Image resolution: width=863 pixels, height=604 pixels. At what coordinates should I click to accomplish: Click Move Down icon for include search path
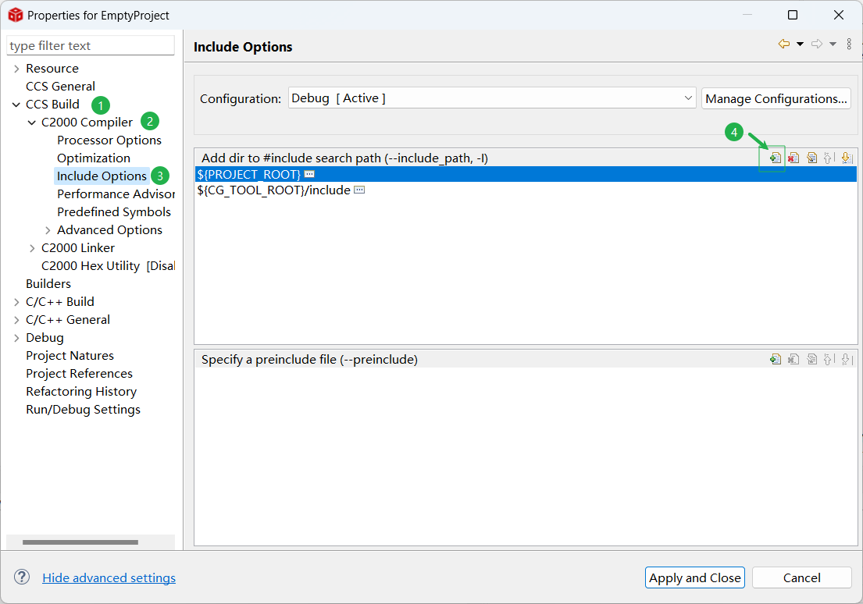[845, 158]
